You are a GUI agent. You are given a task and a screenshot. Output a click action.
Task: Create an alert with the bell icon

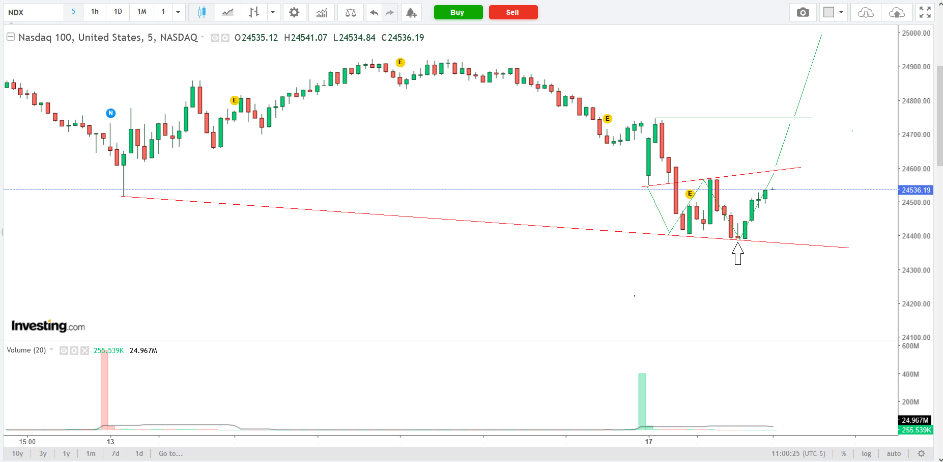tap(411, 12)
